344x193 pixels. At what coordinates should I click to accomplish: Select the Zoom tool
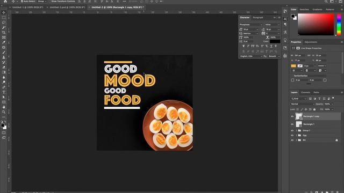[4, 112]
